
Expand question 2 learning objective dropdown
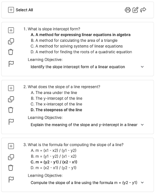click(x=142, y=125)
